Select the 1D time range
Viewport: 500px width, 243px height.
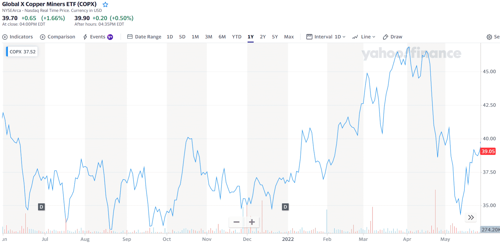click(170, 37)
